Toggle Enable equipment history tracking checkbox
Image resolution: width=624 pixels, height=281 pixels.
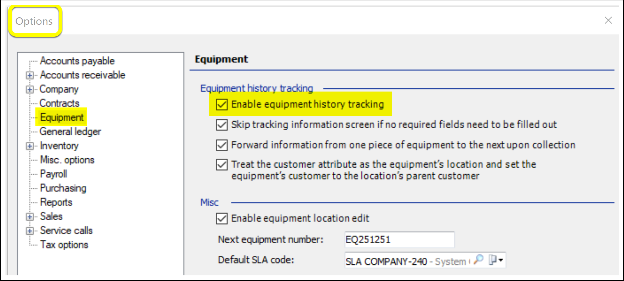point(222,105)
